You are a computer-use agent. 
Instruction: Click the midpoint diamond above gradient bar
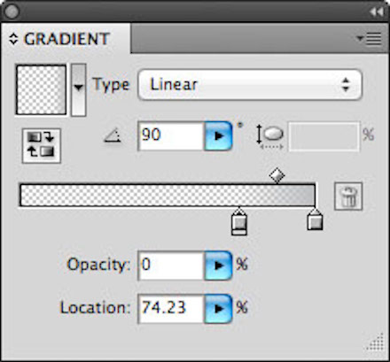[x=277, y=175]
